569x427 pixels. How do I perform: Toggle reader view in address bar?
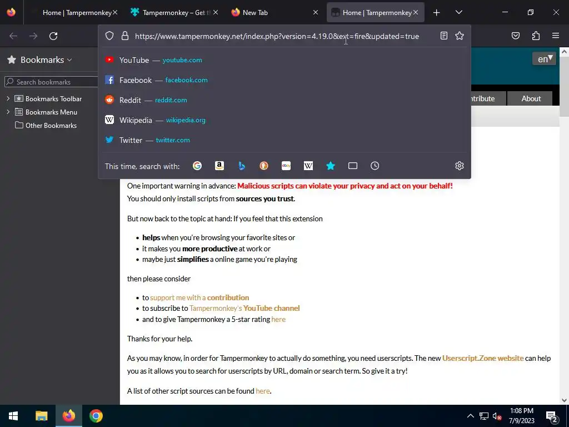pyautogui.click(x=444, y=36)
